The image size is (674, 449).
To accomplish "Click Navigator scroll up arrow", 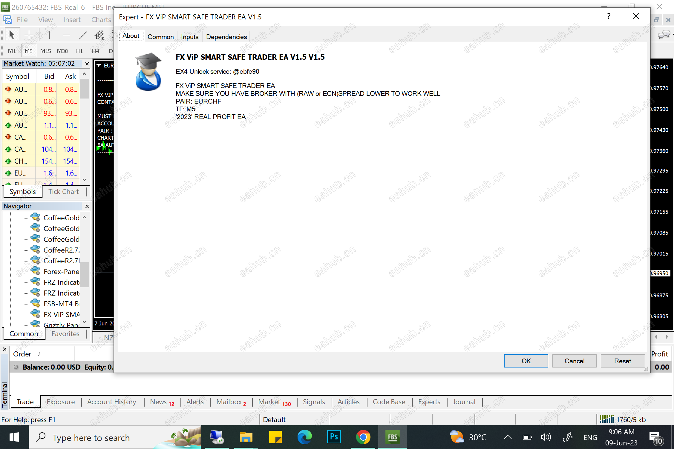I will (x=85, y=217).
